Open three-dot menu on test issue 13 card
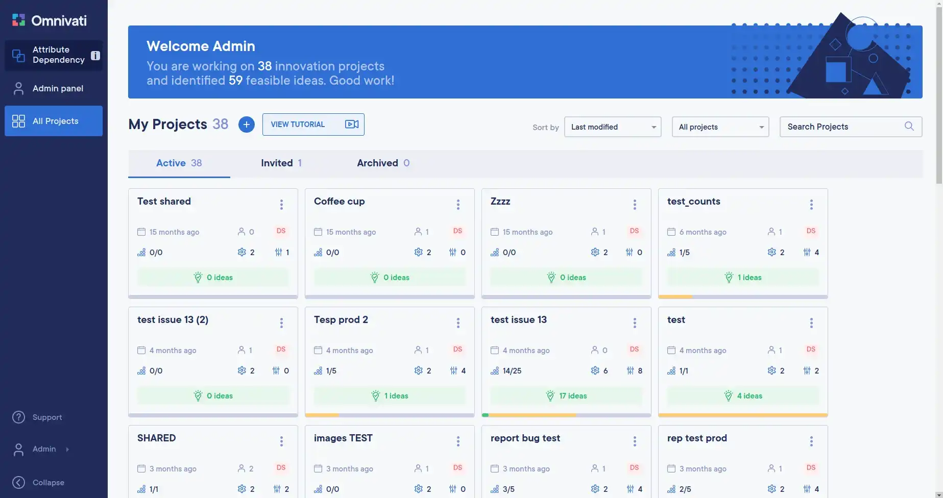The image size is (943, 498). coord(635,323)
